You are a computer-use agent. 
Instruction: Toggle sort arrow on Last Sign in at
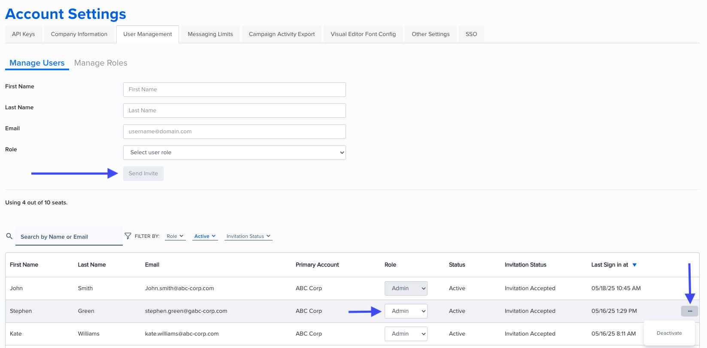pyautogui.click(x=634, y=265)
